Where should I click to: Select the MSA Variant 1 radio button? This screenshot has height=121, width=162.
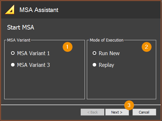click(13, 53)
